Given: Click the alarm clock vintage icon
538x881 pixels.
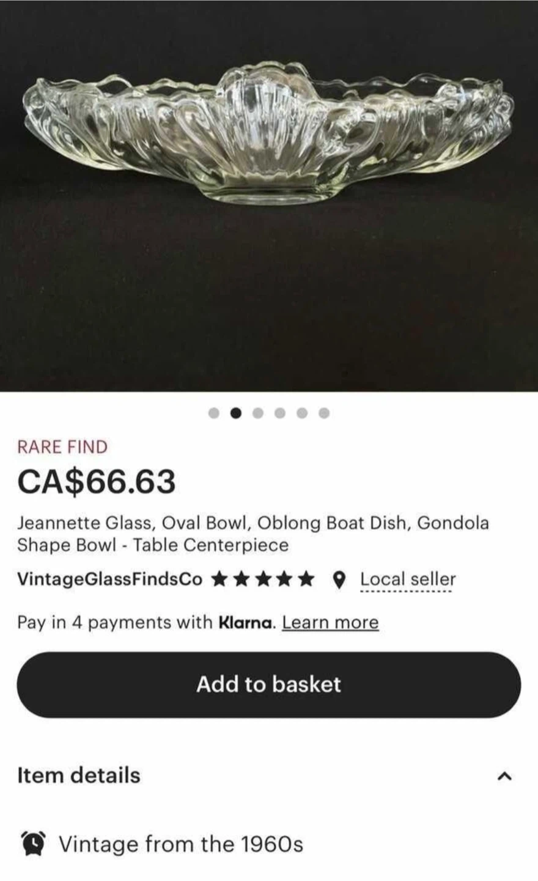Looking at the screenshot, I should click(x=32, y=844).
